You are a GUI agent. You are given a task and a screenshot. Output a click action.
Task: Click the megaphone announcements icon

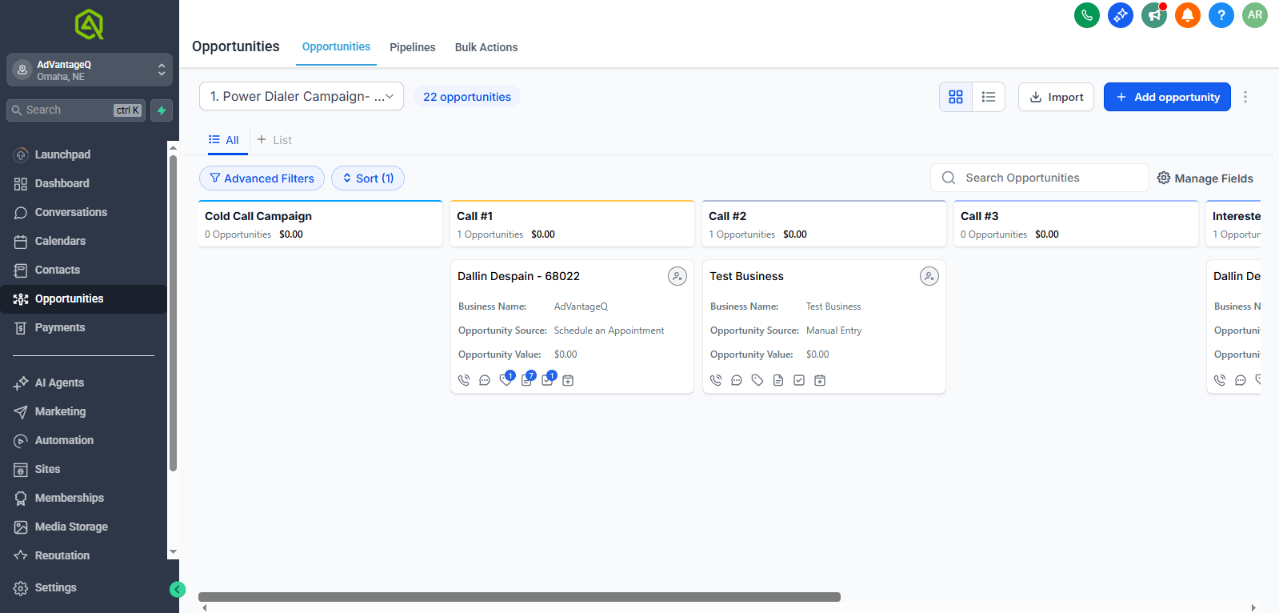coord(1153,15)
